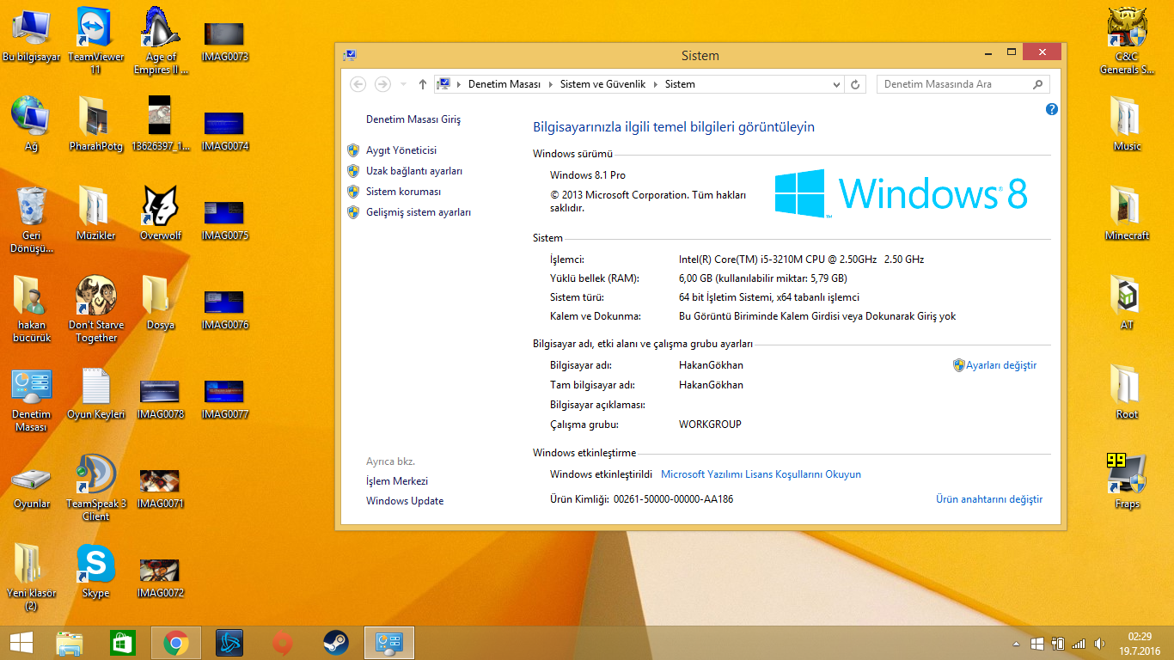The image size is (1174, 660).
Task: Open Google Chrome from taskbar
Action: tap(176, 642)
